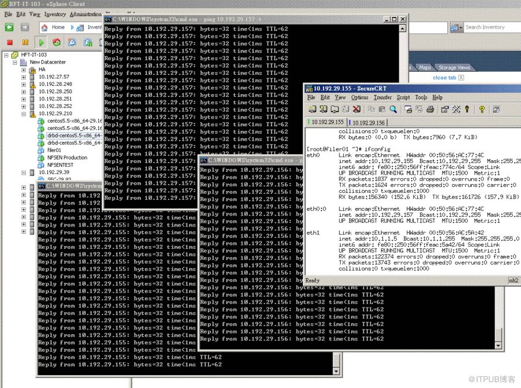Open SecureCRT Session Options icon
This screenshot has width=521, height=388.
pyautogui.click(x=445, y=109)
